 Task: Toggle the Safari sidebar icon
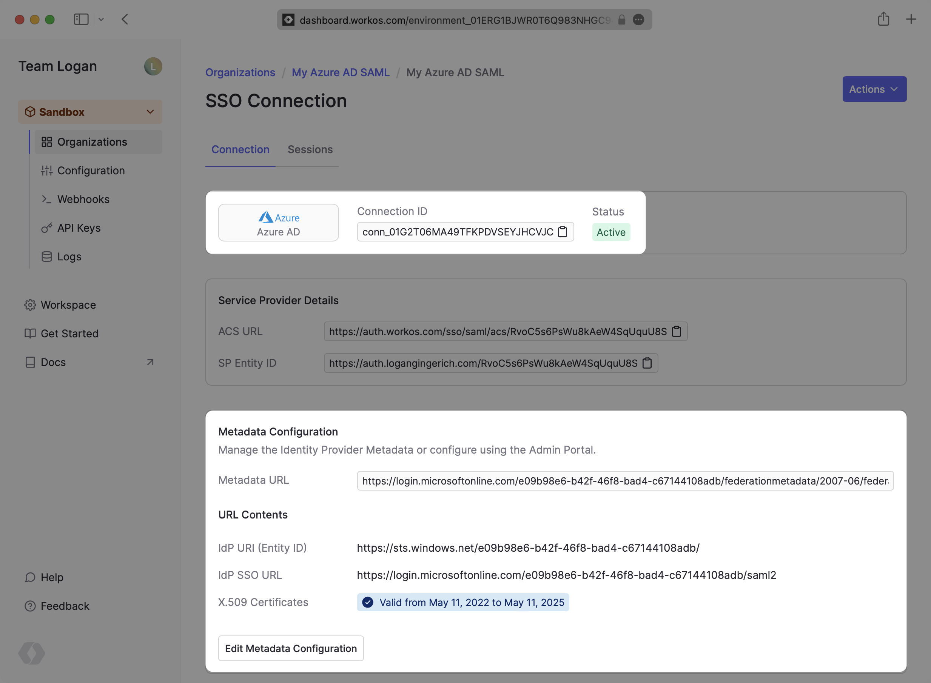[81, 19]
